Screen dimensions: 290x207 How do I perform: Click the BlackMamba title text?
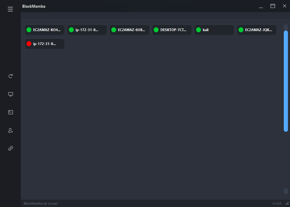pos(34,6)
